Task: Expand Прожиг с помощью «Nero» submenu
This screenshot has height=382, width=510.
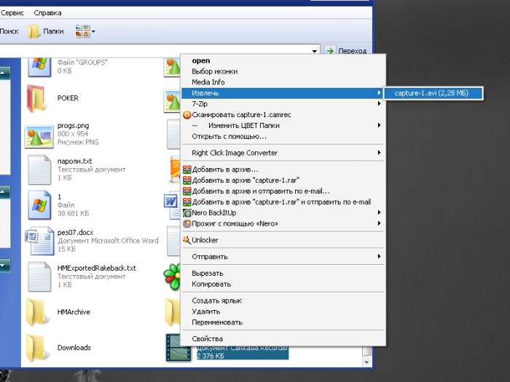Action: pos(283,224)
